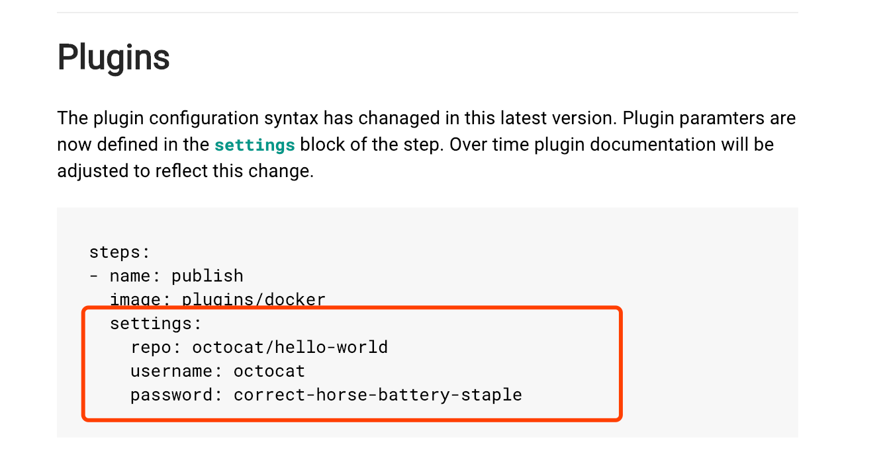Click the "correct-horse-battery-staple" password value

click(377, 395)
